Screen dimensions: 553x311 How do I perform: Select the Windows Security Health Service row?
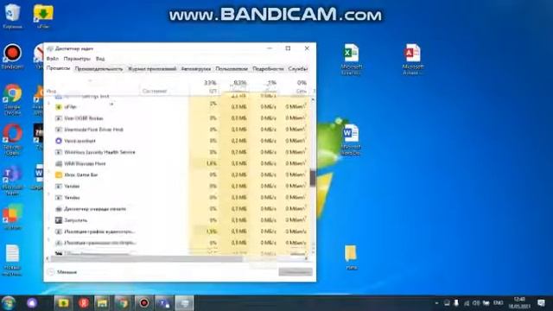coord(178,152)
